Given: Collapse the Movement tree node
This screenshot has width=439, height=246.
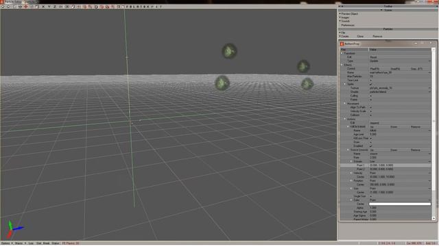Looking at the screenshot, I should click(x=345, y=103).
